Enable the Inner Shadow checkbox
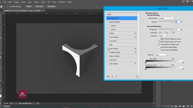Screen dimensions: 193x108 (x=108, y=37)
